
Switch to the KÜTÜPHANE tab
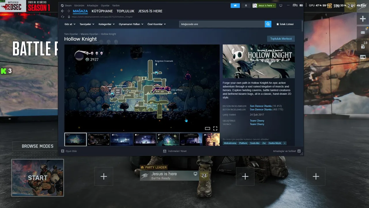click(102, 11)
